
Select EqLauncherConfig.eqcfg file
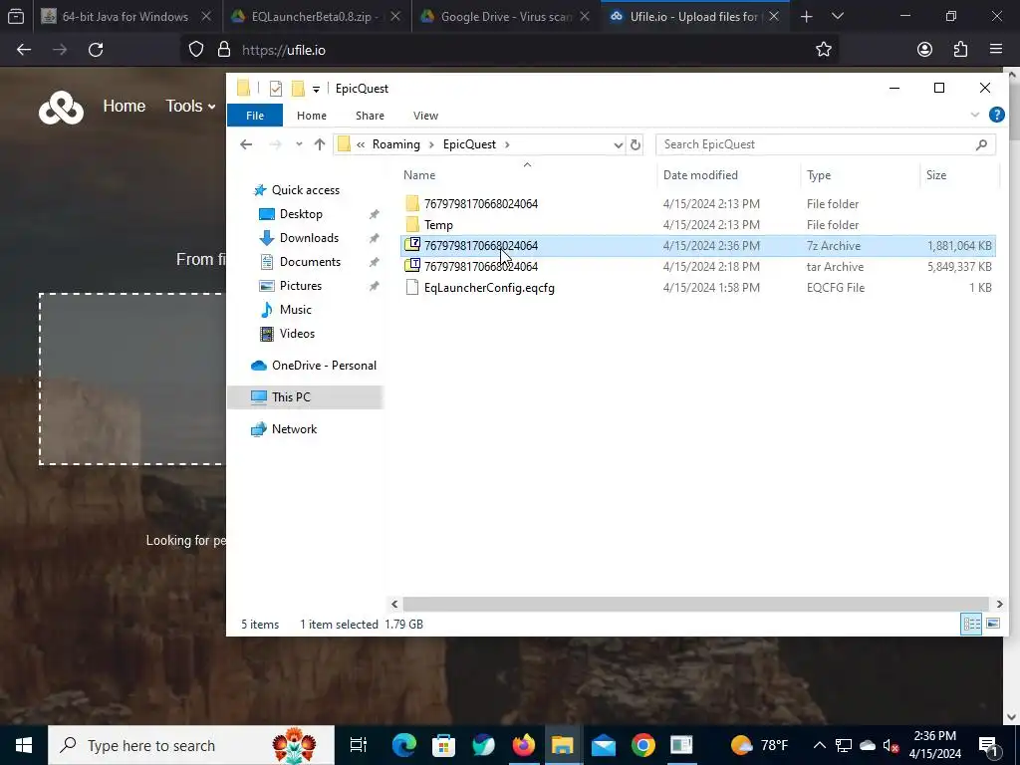(x=697, y=288)
